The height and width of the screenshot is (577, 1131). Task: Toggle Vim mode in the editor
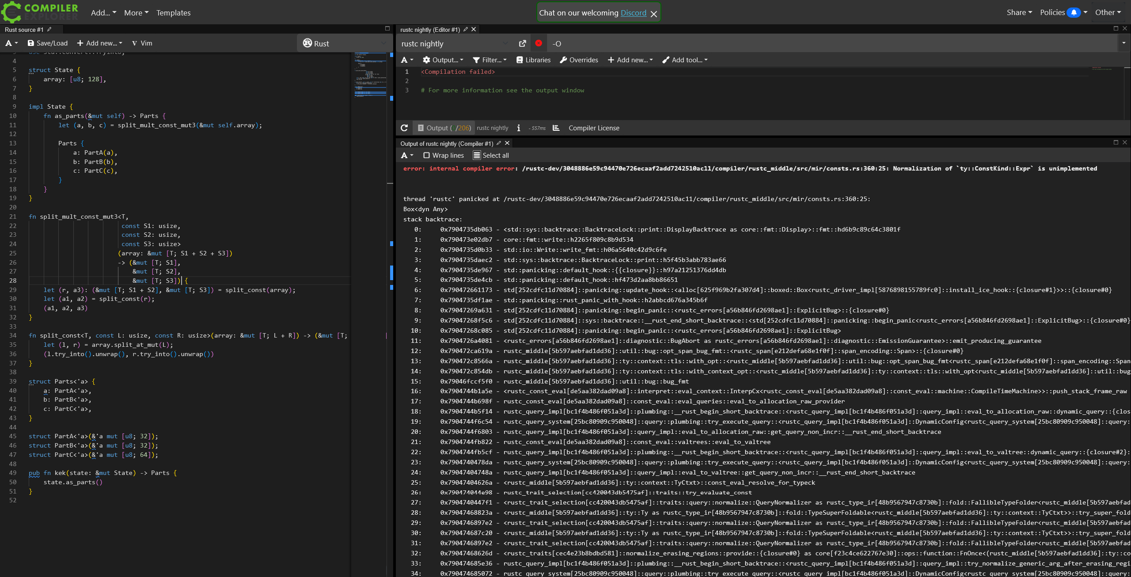pyautogui.click(x=142, y=43)
